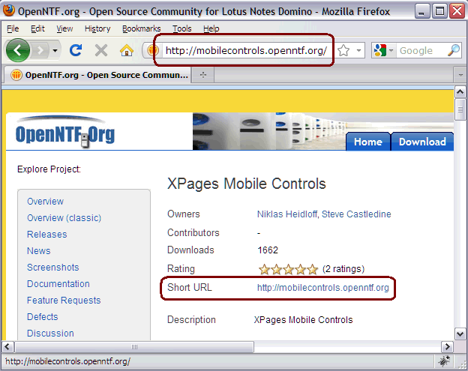Click the address bar URL field
Viewport: 468px width, 371px height.
coord(247,50)
